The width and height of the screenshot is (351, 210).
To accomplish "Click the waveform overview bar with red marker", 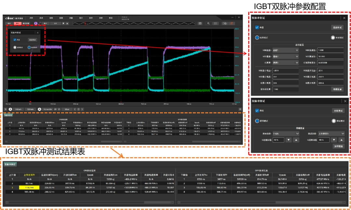I will [134, 23].
